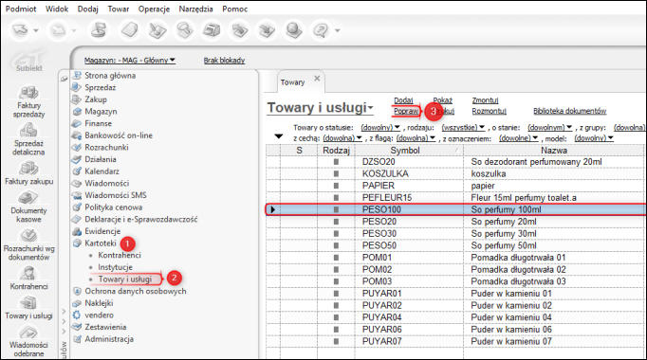
Task: Open Faktury zakupu sidebar shortcut
Action: click(x=28, y=173)
